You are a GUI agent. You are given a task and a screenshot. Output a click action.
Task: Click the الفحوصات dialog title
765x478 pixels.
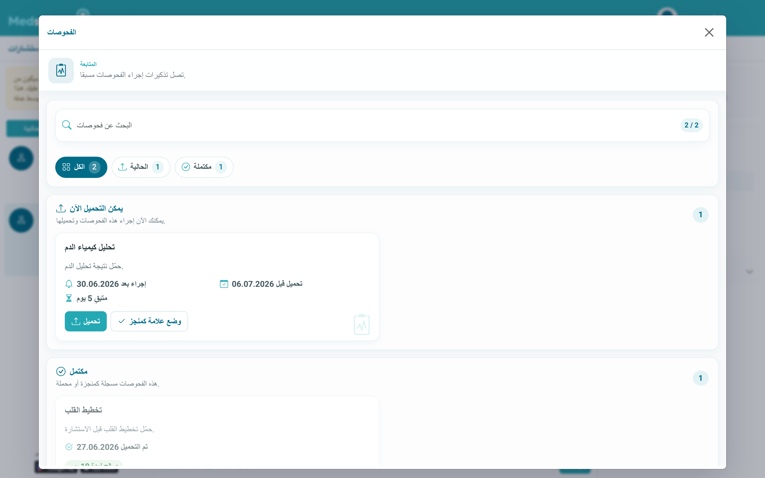pos(62,32)
